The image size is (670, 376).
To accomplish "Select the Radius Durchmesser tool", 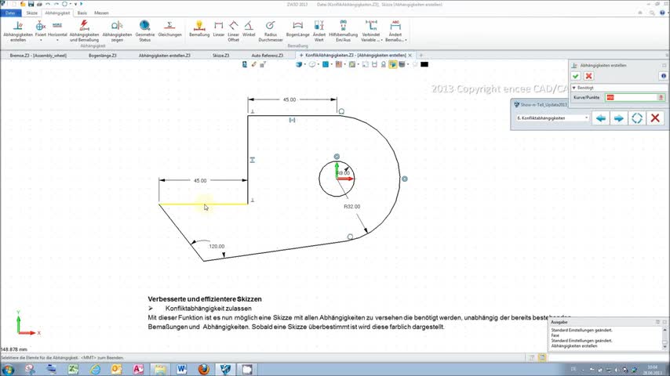I will click(x=271, y=31).
